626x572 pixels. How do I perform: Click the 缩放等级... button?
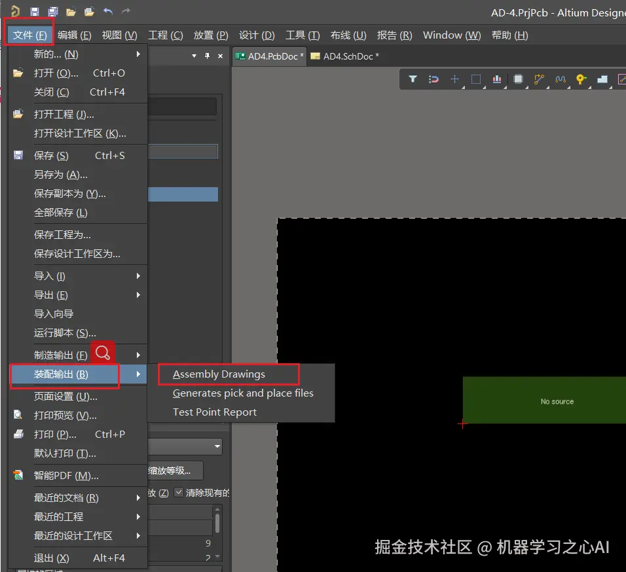175,471
